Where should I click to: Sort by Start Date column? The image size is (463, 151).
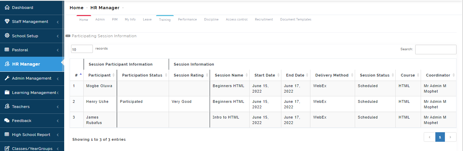pyautogui.click(x=265, y=75)
